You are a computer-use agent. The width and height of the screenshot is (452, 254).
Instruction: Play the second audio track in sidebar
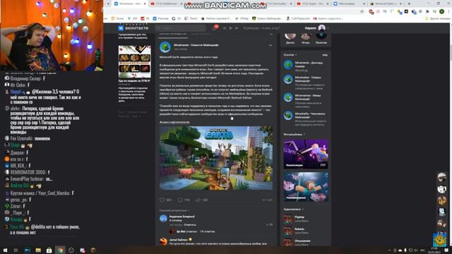287,231
